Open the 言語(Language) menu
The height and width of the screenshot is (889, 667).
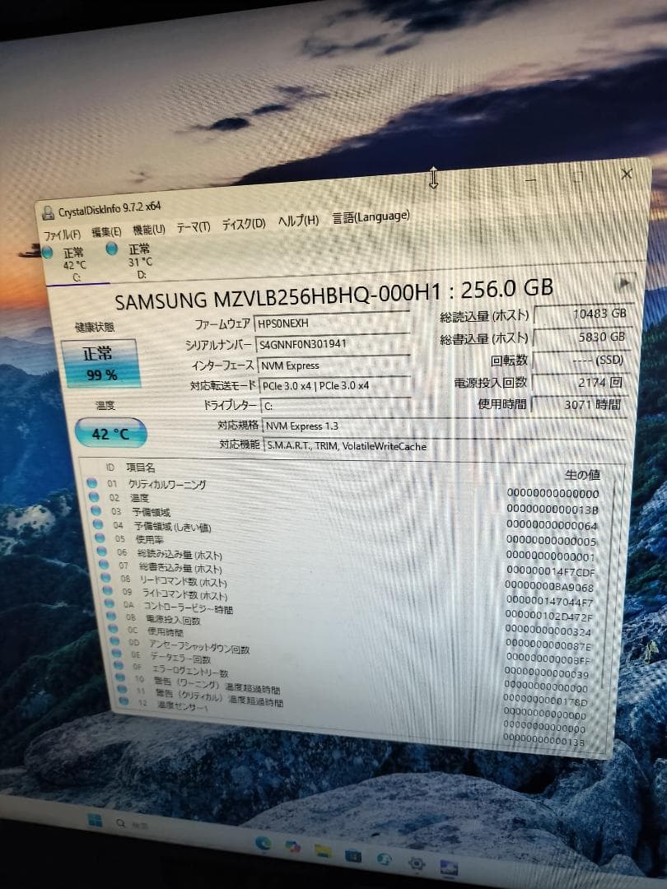(x=371, y=216)
